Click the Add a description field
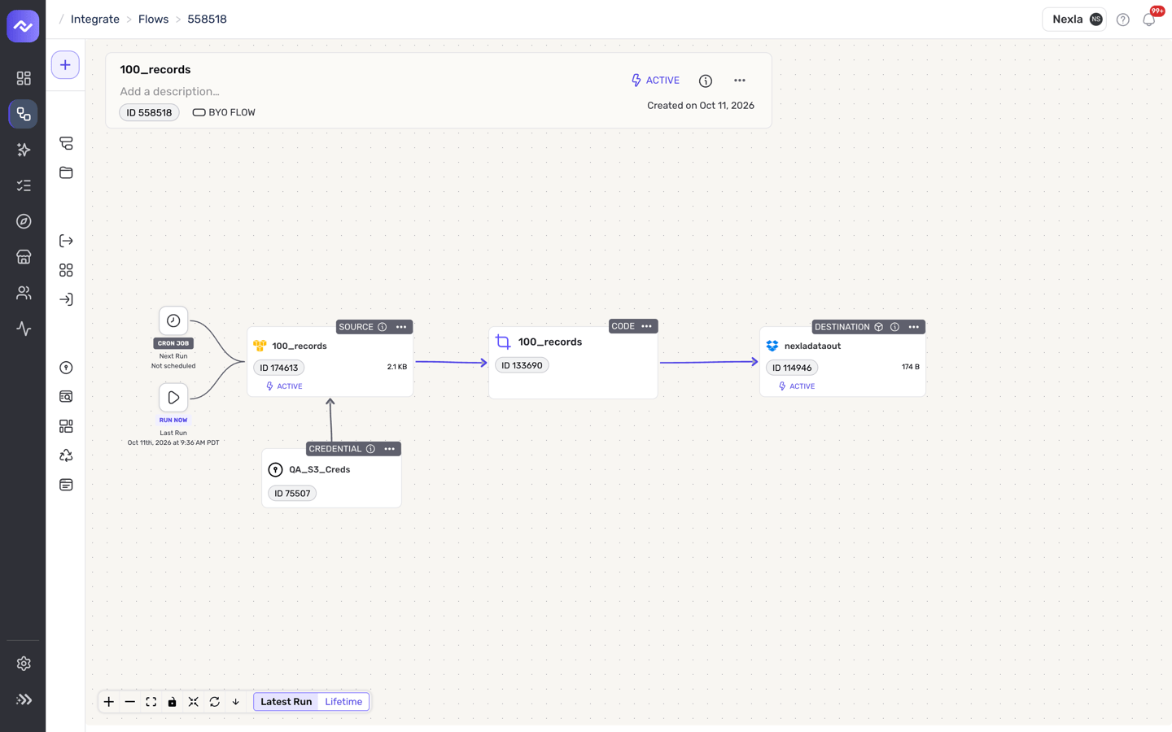This screenshot has height=732, width=1172. (169, 92)
